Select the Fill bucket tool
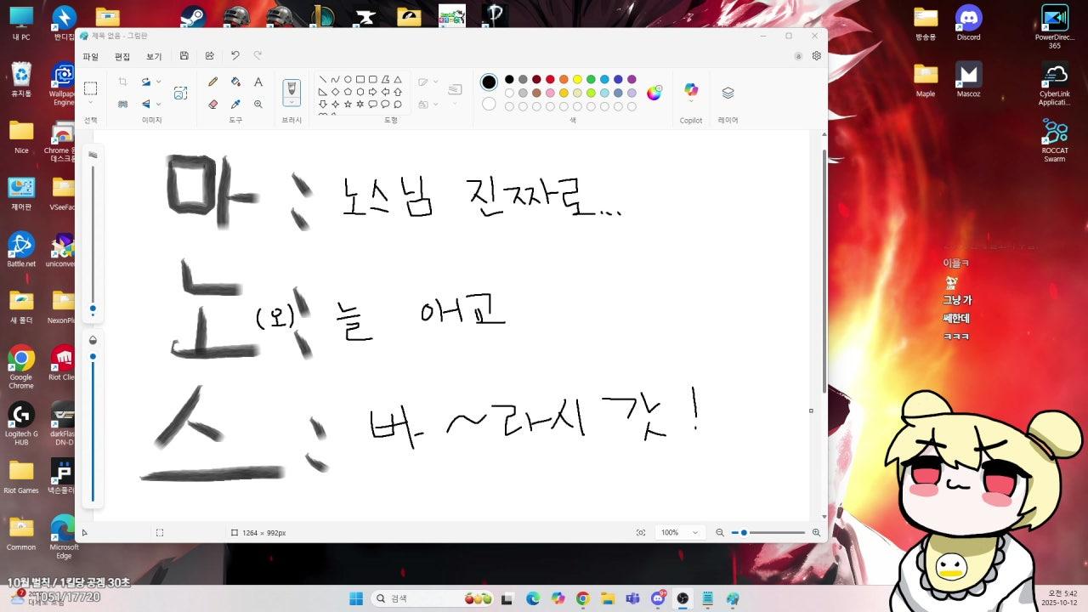1088x612 pixels. click(236, 82)
